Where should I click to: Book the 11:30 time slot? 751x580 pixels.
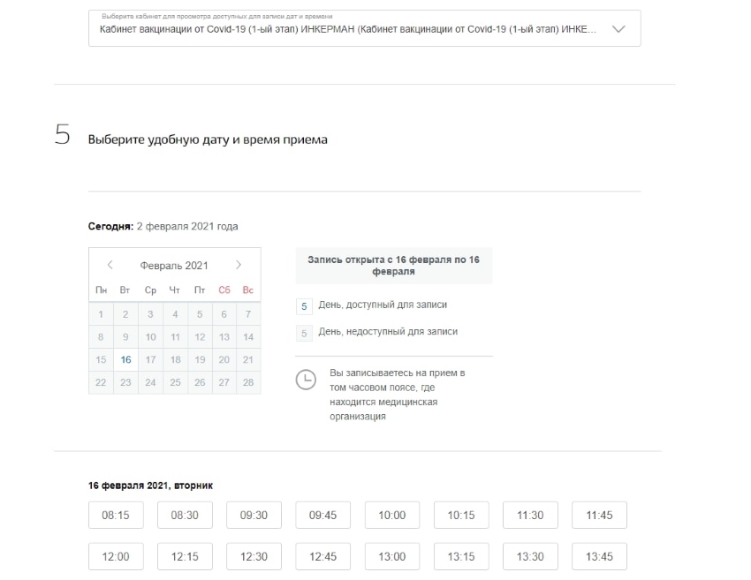click(530, 516)
